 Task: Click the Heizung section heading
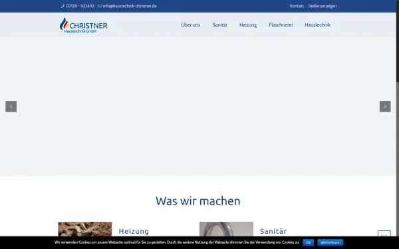(x=134, y=231)
